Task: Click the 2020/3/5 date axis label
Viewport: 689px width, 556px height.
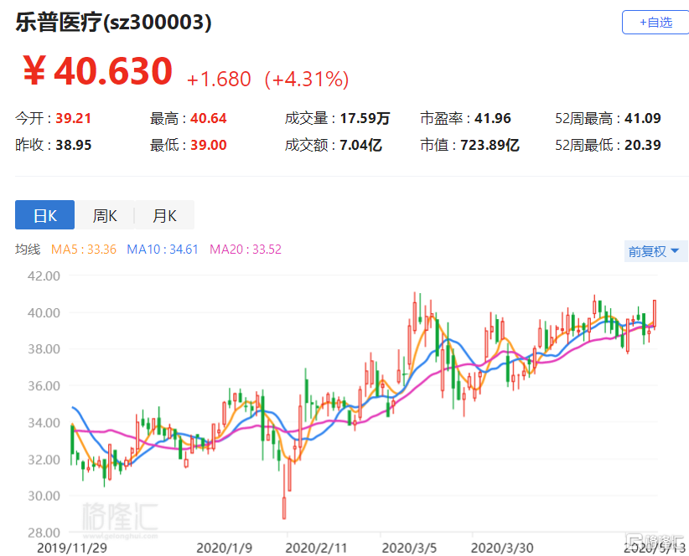Action: pyautogui.click(x=409, y=548)
